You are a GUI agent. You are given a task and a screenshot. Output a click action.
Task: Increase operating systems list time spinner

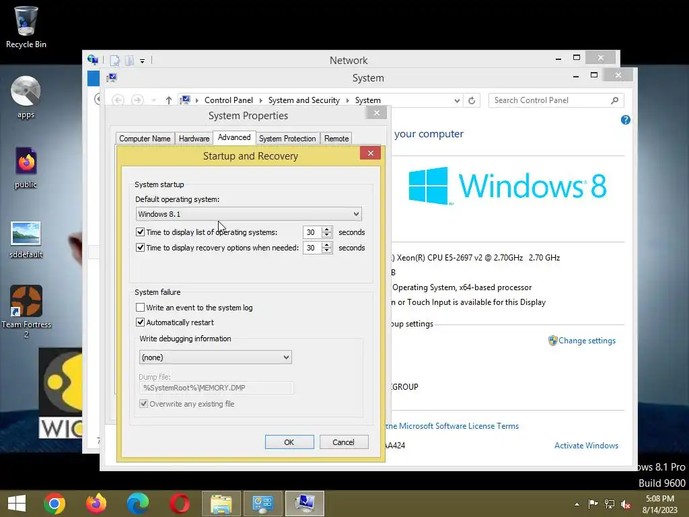pos(326,229)
